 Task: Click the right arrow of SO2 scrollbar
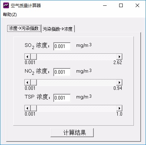click(119, 57)
